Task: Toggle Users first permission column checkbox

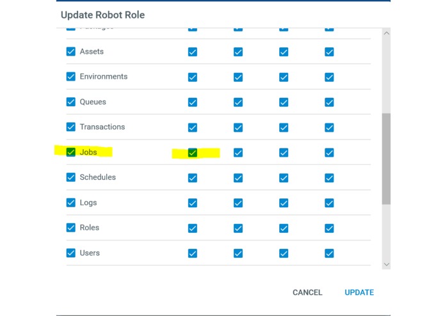Action: point(193,253)
